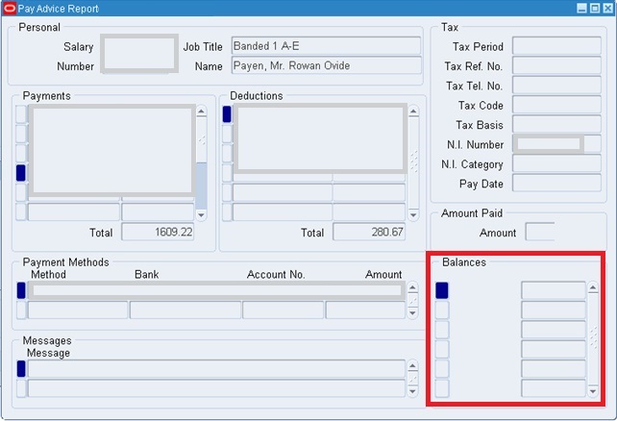Focus the Pay Date field

(x=556, y=184)
